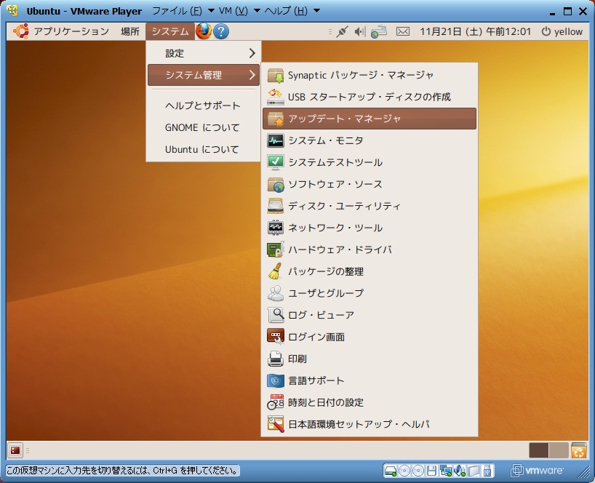Image resolution: width=595 pixels, height=483 pixels.
Task: Select ヘルプとサポート menu entry
Action: click(204, 106)
